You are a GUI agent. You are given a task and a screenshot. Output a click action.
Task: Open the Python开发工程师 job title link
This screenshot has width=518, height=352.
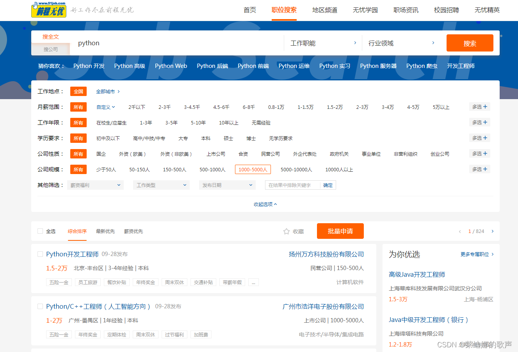72,254
